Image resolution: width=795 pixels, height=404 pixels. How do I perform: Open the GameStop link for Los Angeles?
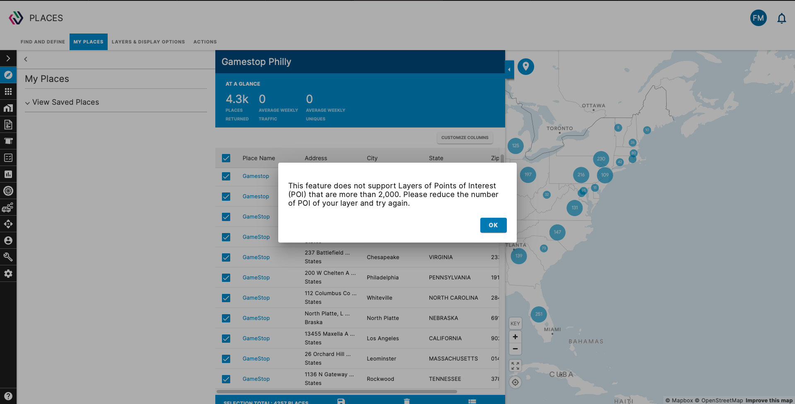coord(256,339)
